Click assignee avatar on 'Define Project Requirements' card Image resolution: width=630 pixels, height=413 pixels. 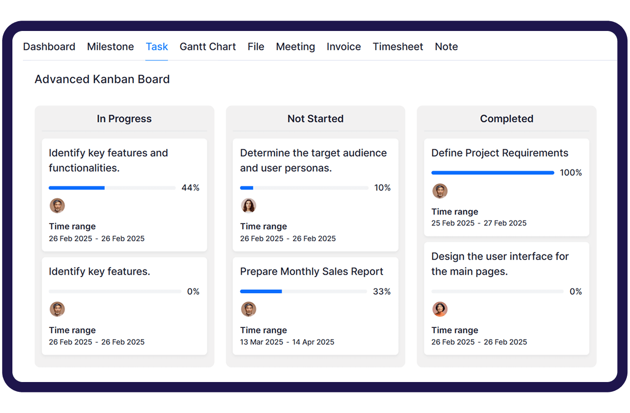pyautogui.click(x=439, y=190)
